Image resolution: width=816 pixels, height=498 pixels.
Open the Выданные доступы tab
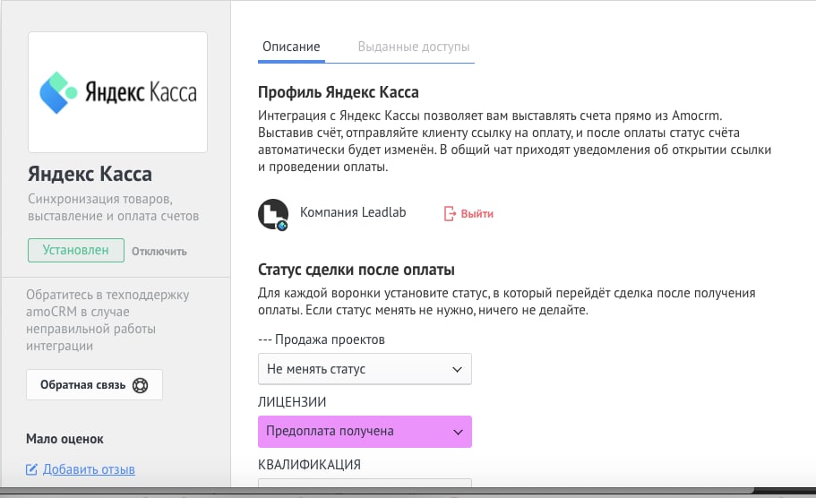[413, 47]
